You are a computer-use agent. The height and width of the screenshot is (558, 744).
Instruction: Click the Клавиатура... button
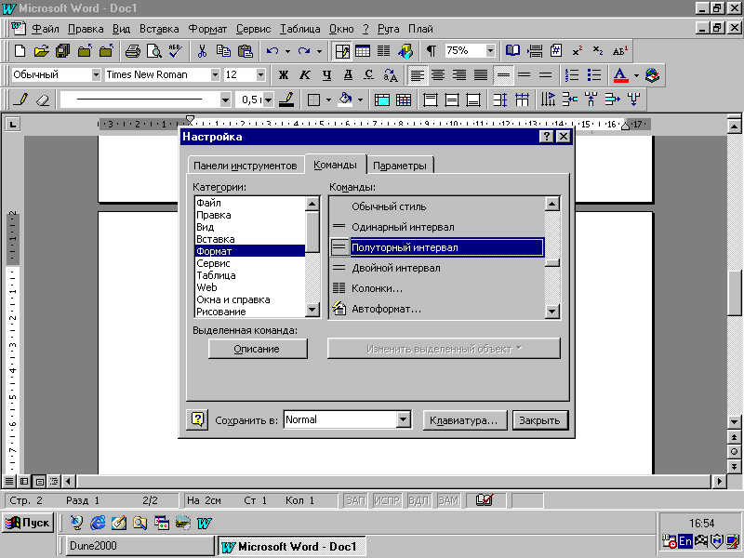point(464,420)
